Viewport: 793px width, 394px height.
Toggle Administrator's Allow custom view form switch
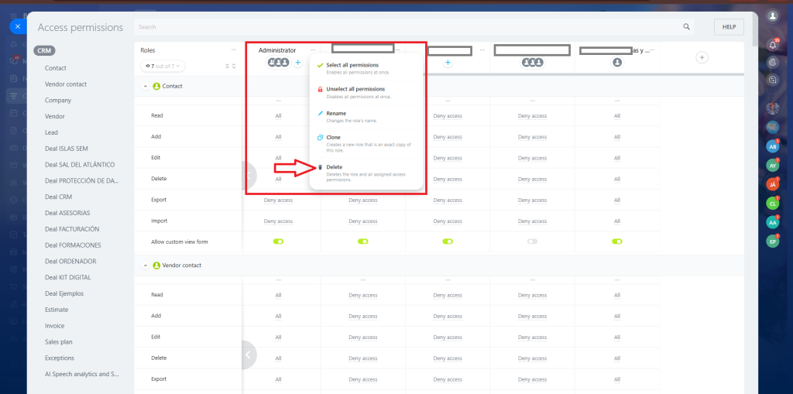[278, 242]
